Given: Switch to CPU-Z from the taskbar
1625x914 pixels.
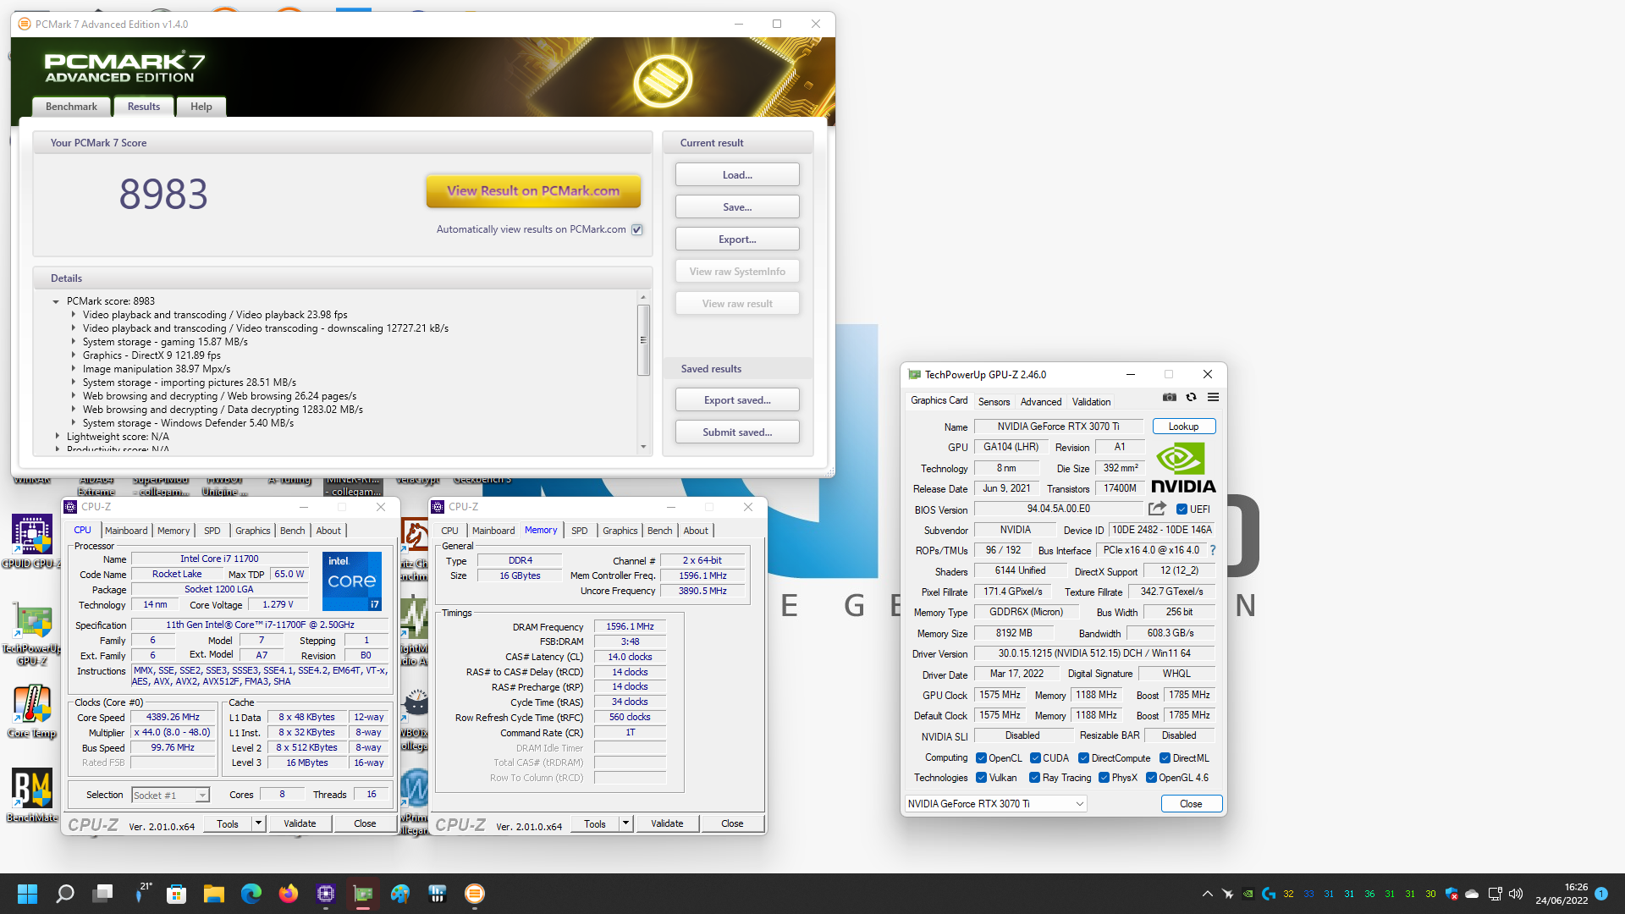Looking at the screenshot, I should pyautogui.click(x=326, y=894).
